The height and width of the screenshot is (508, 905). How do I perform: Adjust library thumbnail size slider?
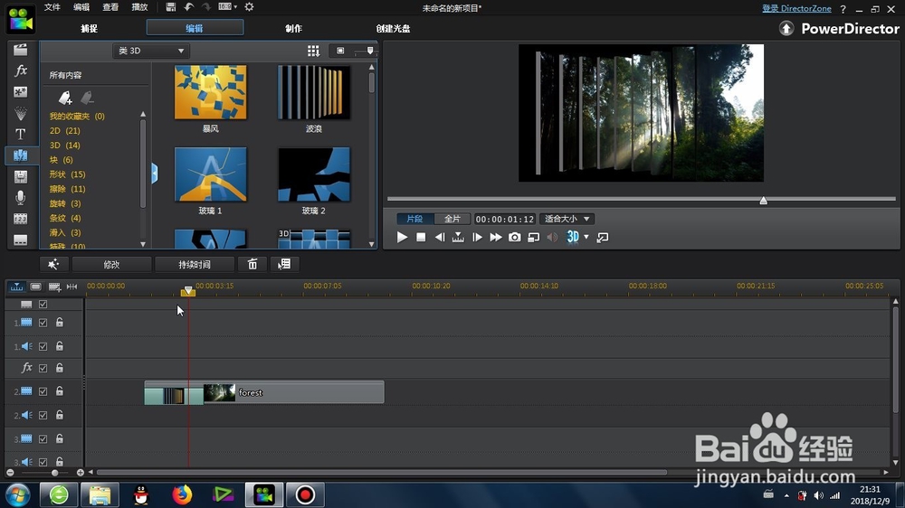[370, 51]
